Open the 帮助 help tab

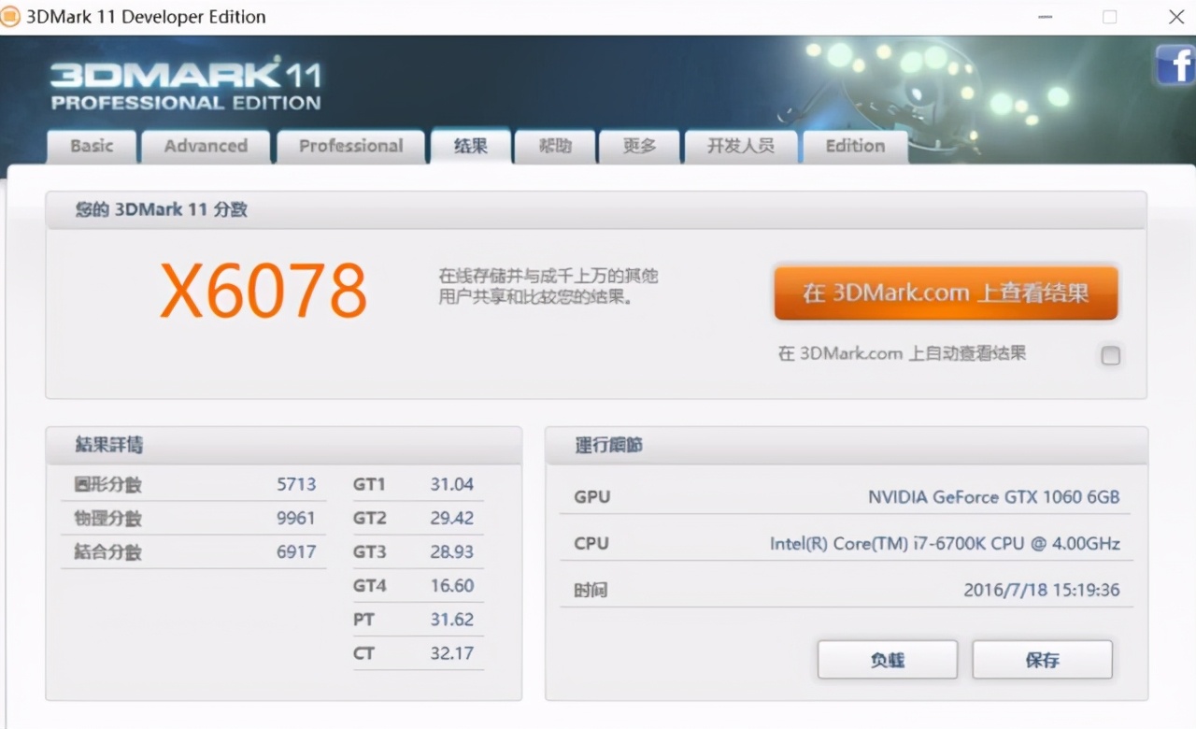point(554,146)
